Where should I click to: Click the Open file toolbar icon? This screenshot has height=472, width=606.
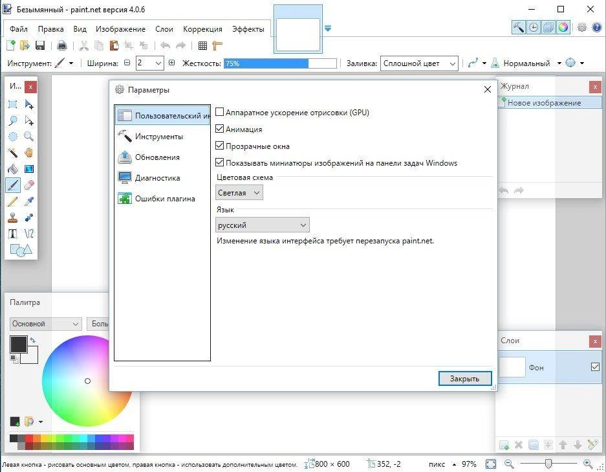pyautogui.click(x=25, y=46)
